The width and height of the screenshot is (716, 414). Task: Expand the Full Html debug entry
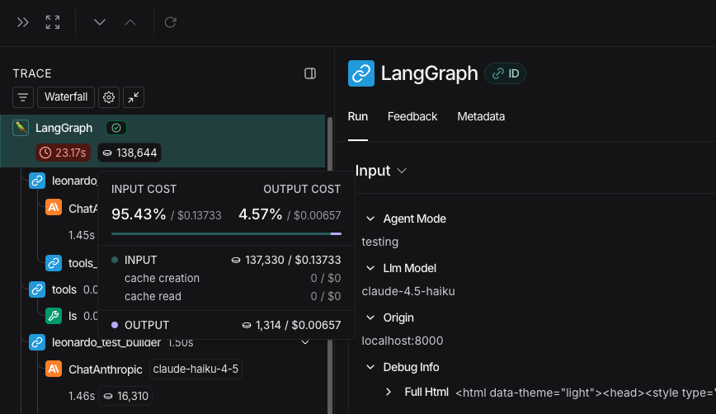pyautogui.click(x=389, y=392)
